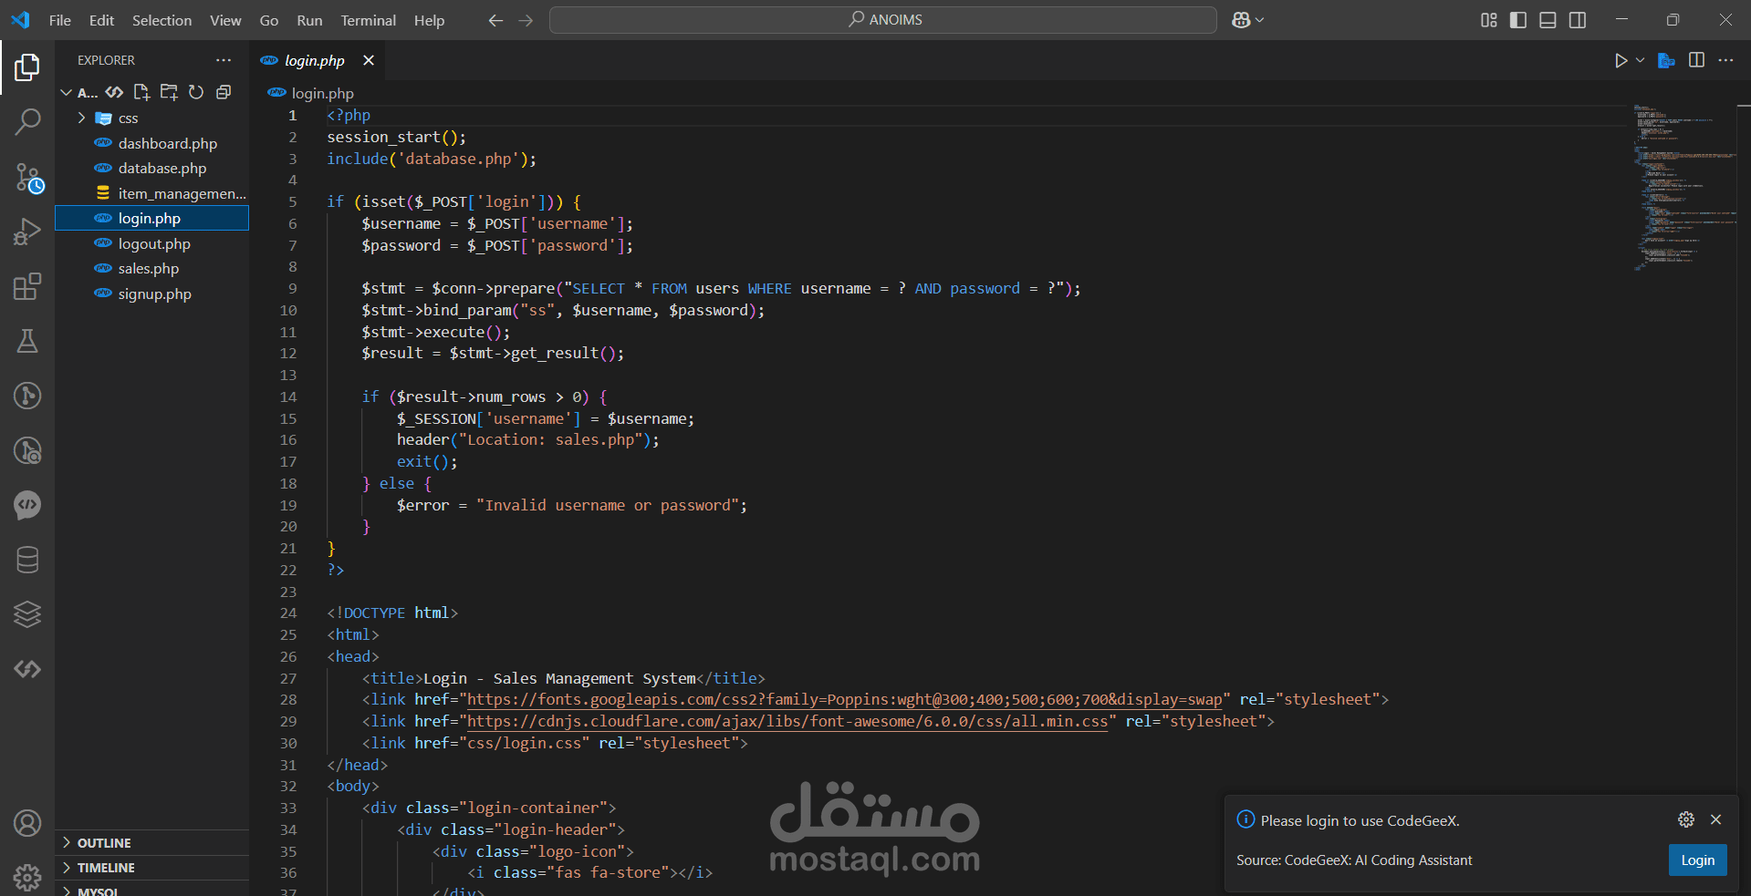
Task: Go back with navigation arrow
Action: [495, 20]
